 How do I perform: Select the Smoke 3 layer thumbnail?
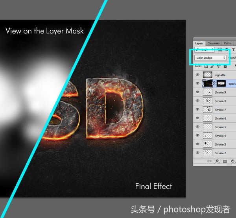tap(208, 144)
